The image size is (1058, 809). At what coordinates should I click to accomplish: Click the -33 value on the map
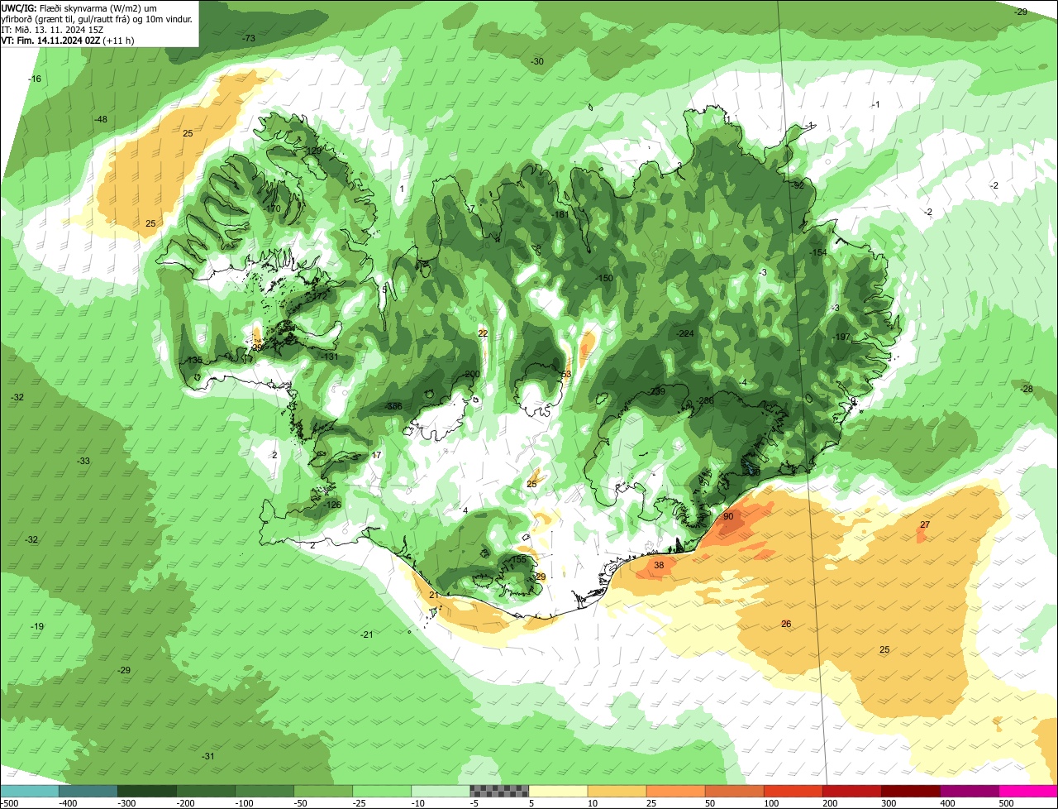pos(83,461)
